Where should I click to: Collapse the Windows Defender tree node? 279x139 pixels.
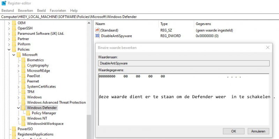(18, 108)
